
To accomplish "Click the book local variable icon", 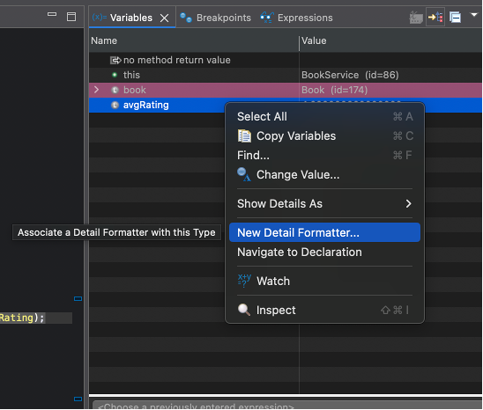I will [115, 90].
